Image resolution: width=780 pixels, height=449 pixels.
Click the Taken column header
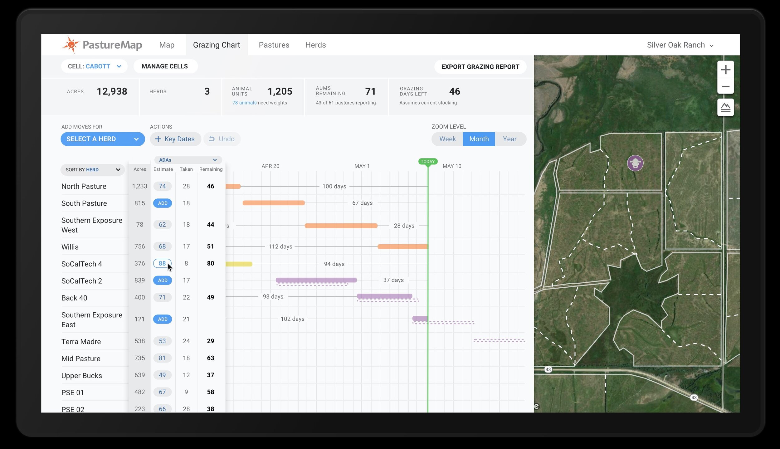[x=186, y=169]
